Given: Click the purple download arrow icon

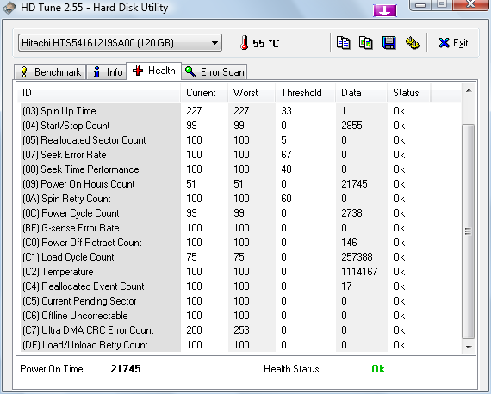Looking at the screenshot, I should [385, 10].
